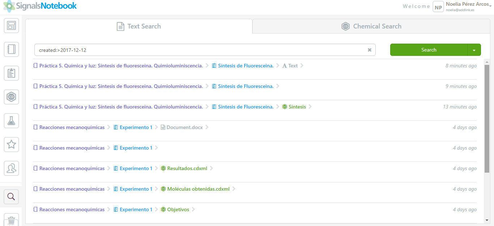The width and height of the screenshot is (494, 226).
Task: Switch to the Chemical Search tab
Action: coord(371,26)
